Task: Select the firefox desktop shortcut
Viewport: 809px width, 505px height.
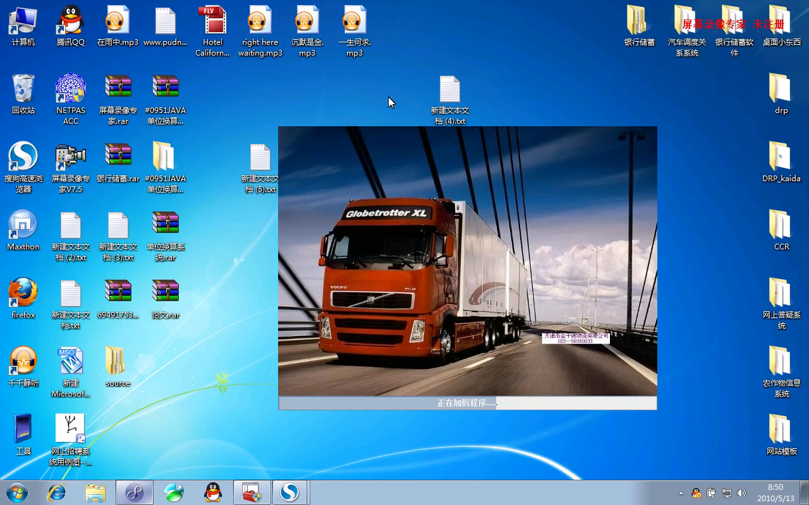Action: (x=23, y=298)
